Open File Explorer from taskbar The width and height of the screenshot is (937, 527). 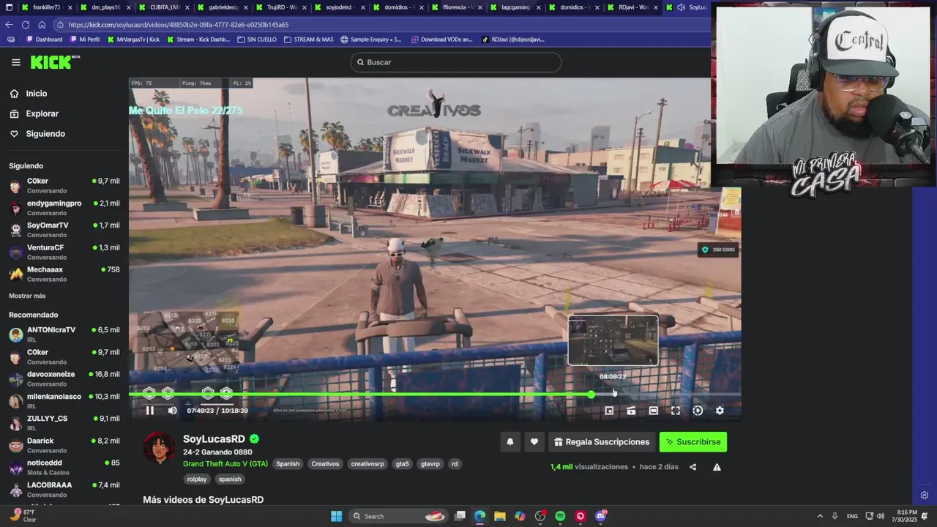[x=499, y=516]
